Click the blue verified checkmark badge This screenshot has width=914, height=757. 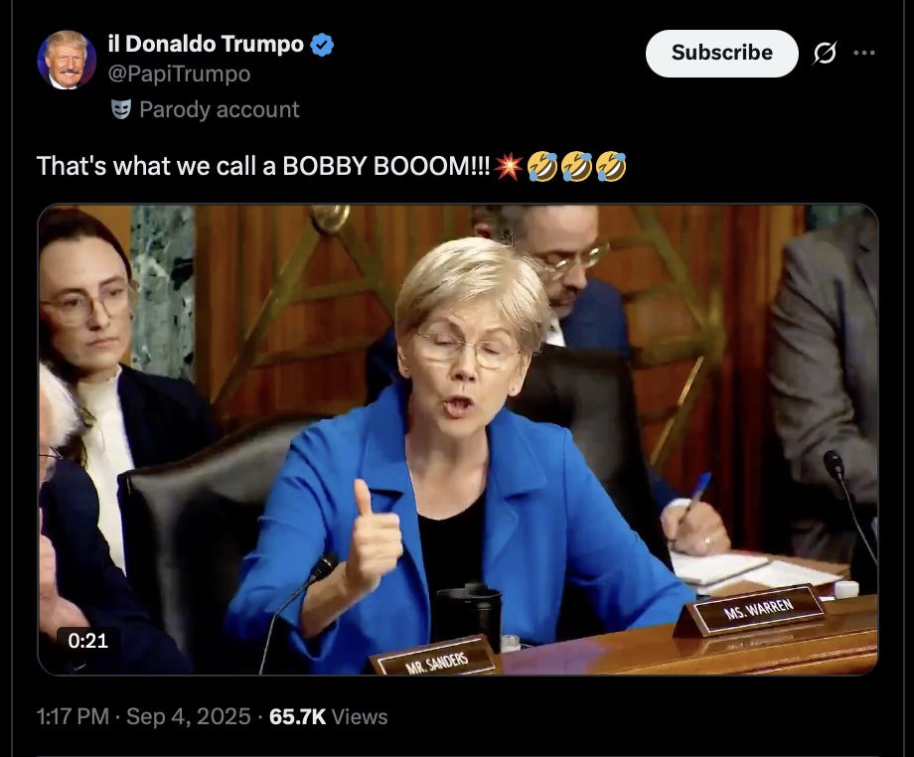pyautogui.click(x=322, y=45)
